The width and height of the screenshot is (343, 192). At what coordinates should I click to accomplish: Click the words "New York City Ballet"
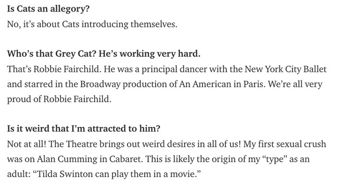(x=285, y=69)
